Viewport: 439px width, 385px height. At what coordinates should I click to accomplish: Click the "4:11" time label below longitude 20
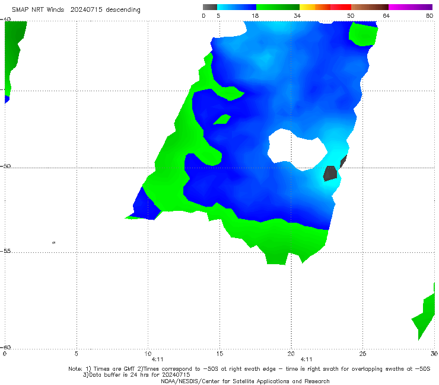click(306, 360)
